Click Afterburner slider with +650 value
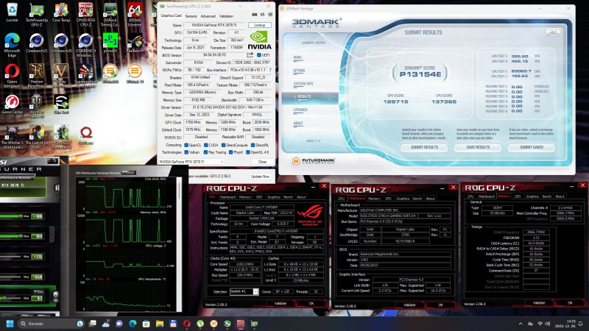The image size is (589, 331). point(11,277)
